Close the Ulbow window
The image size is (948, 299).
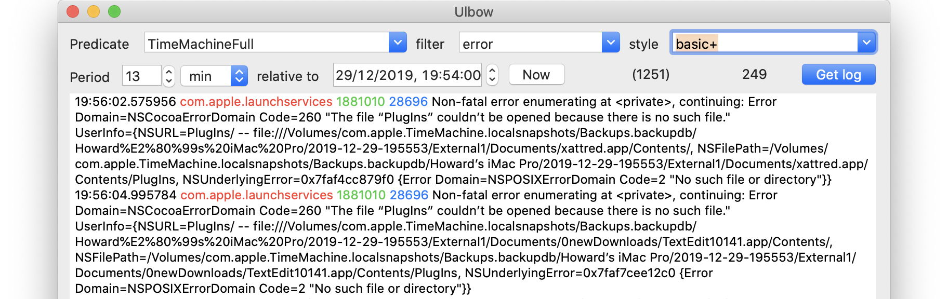click(73, 11)
